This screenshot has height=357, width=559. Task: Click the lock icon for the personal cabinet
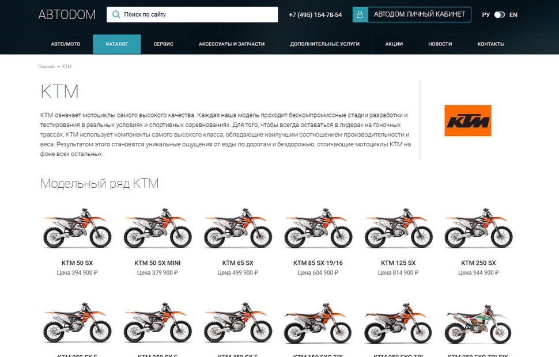360,14
